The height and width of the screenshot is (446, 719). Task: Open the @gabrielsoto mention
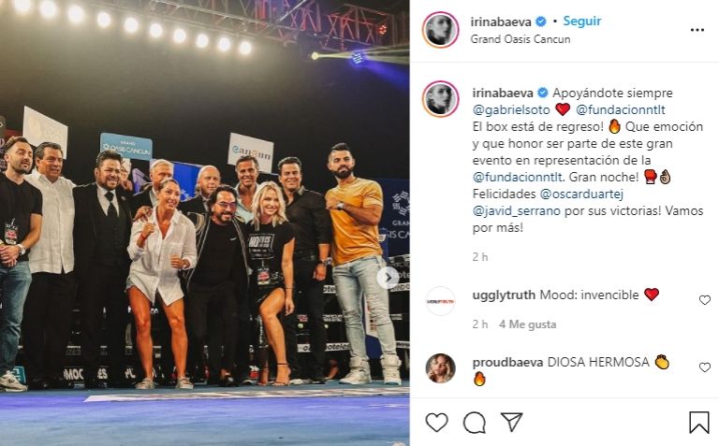511,110
